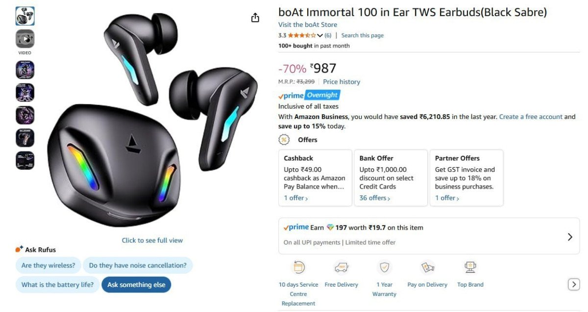Click the share icon above the product image
Image resolution: width=588 pixels, height=312 pixels.
[255, 17]
